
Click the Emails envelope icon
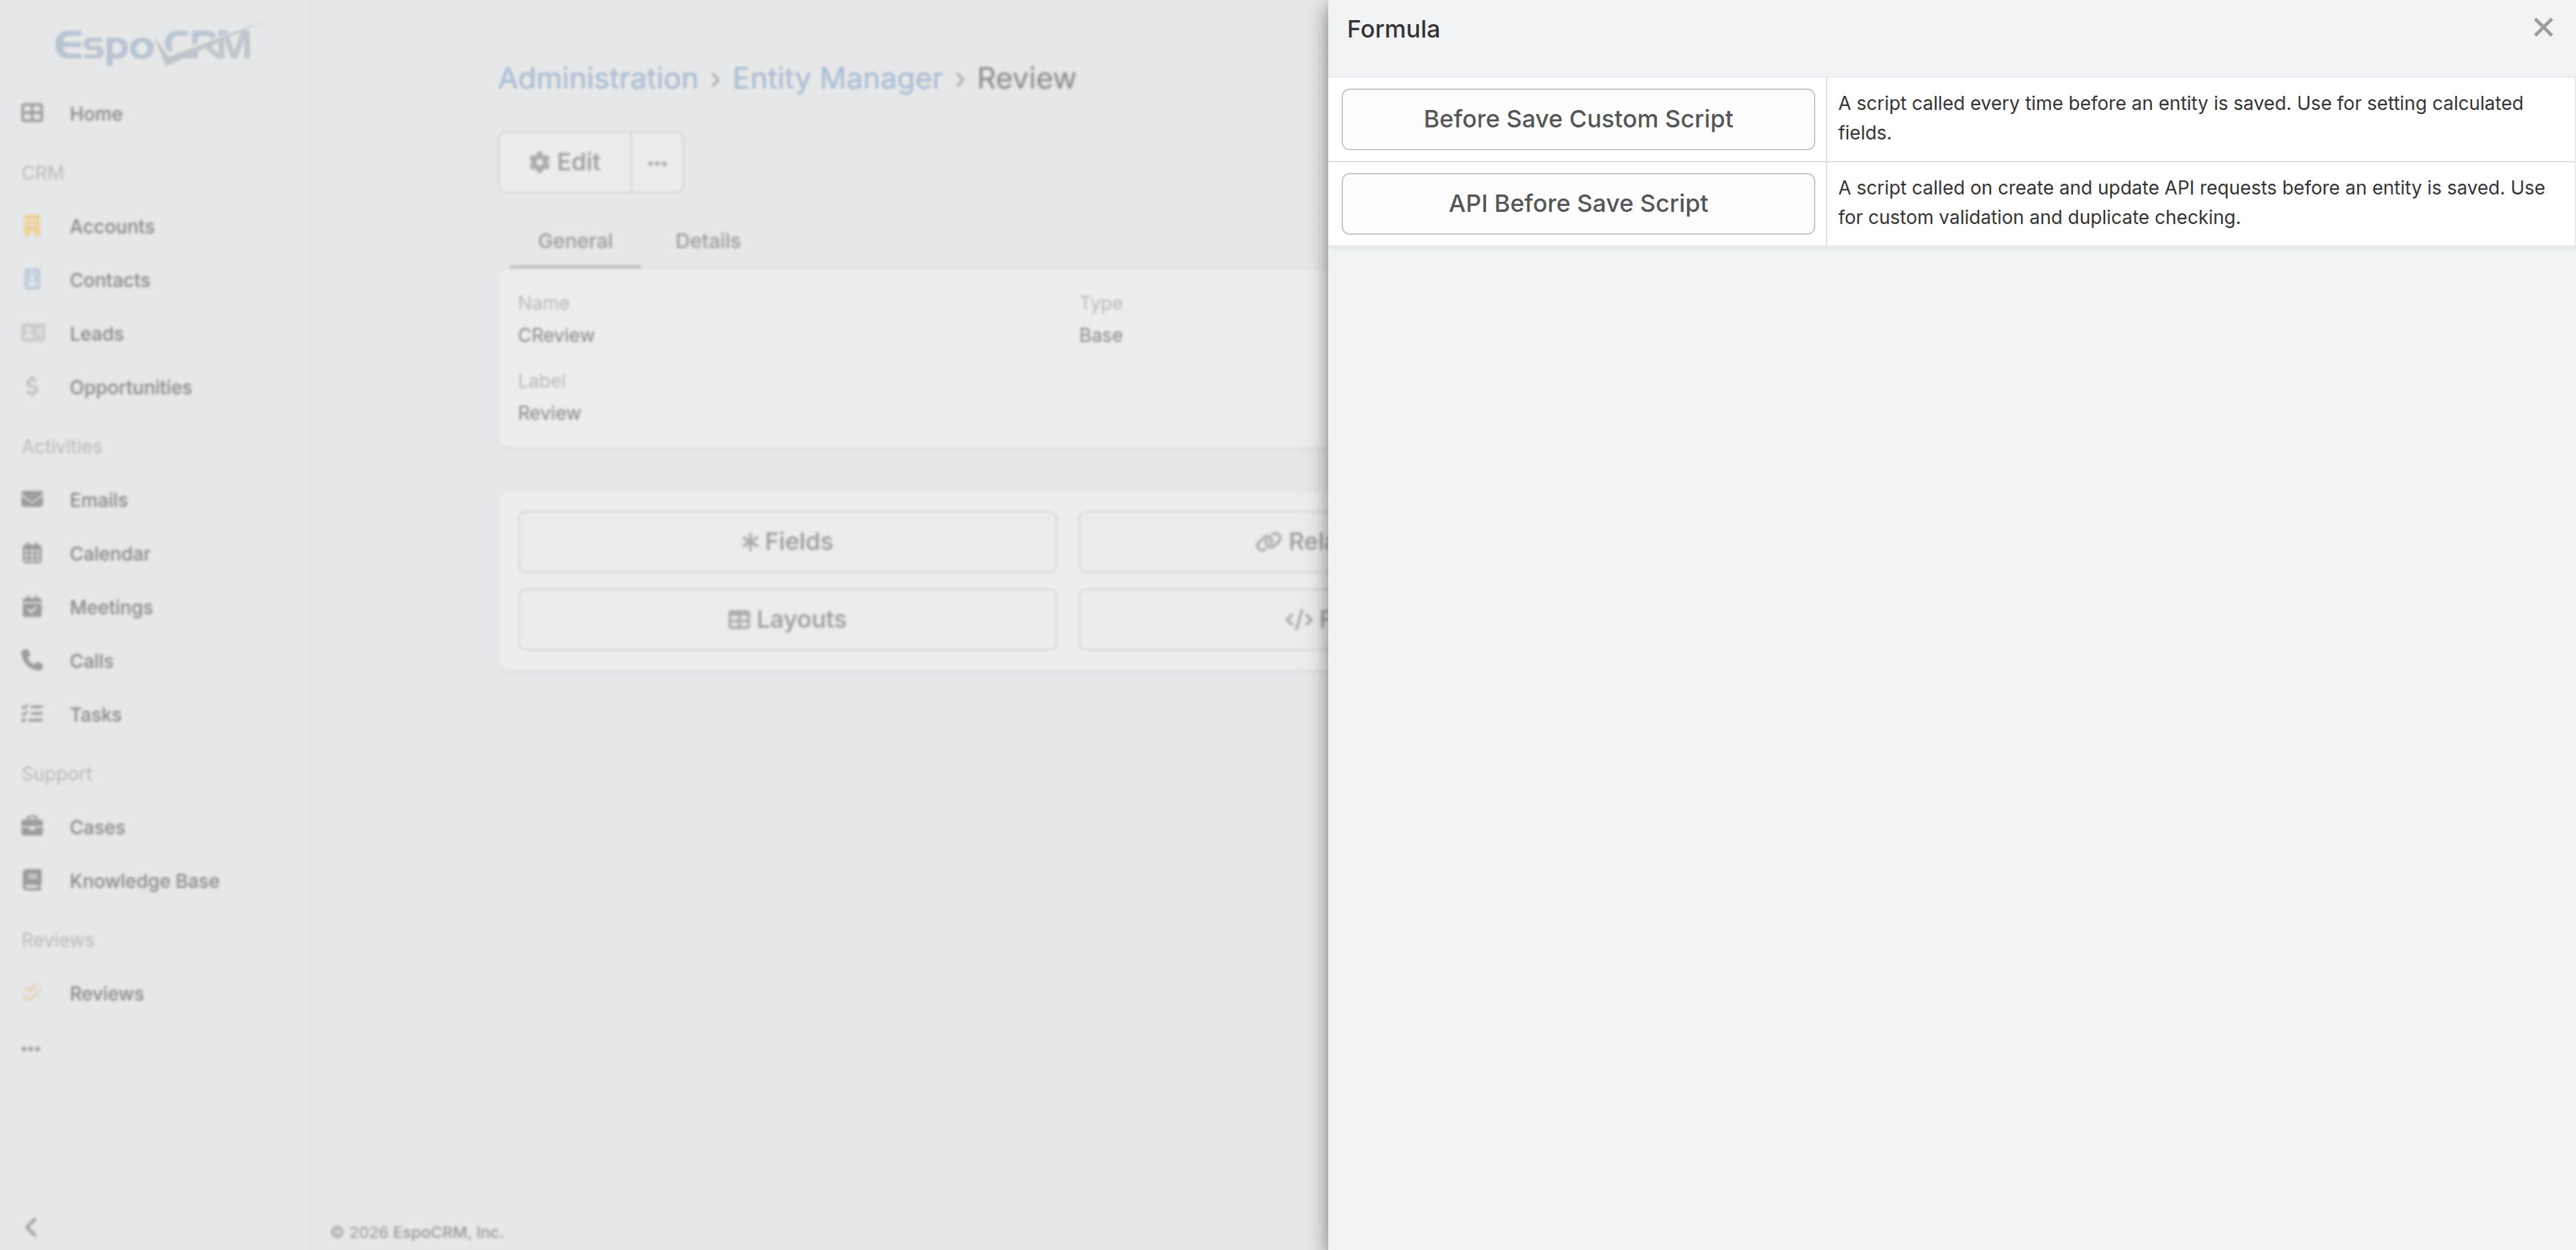click(x=32, y=499)
